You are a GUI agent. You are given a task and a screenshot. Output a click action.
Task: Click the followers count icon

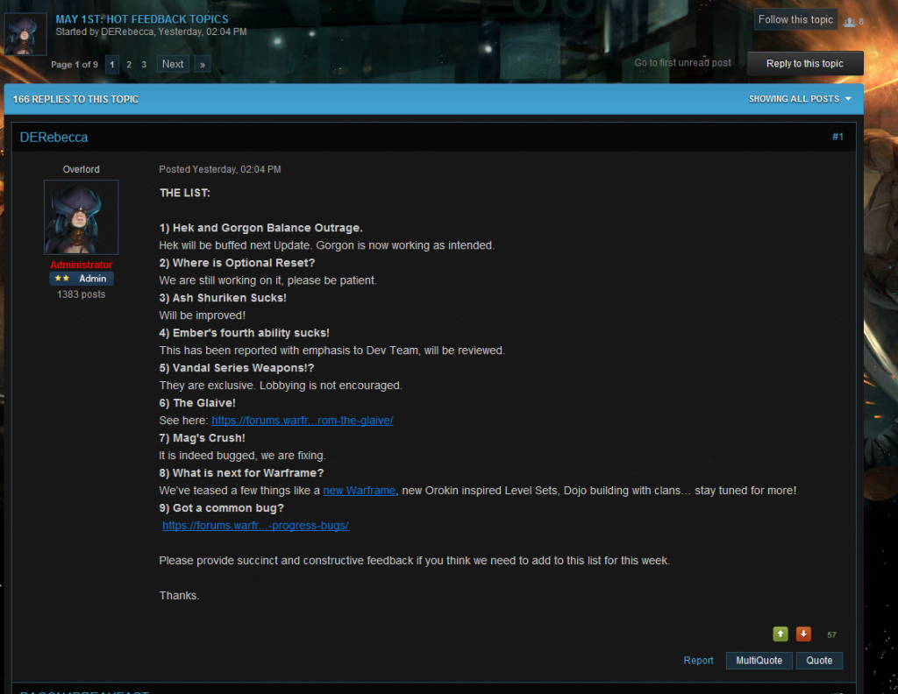[849, 21]
